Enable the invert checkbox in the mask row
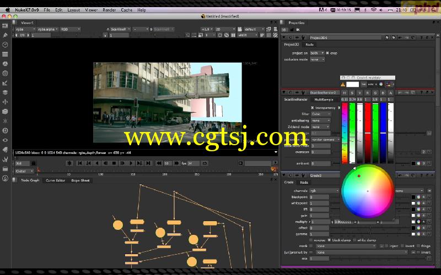This screenshot has height=275, width=441. (x=402, y=246)
